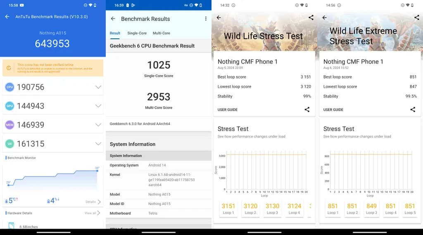Tap back arrow in AnTuTu Benchmark header
This screenshot has width=423, height=235.
(x=7, y=17)
